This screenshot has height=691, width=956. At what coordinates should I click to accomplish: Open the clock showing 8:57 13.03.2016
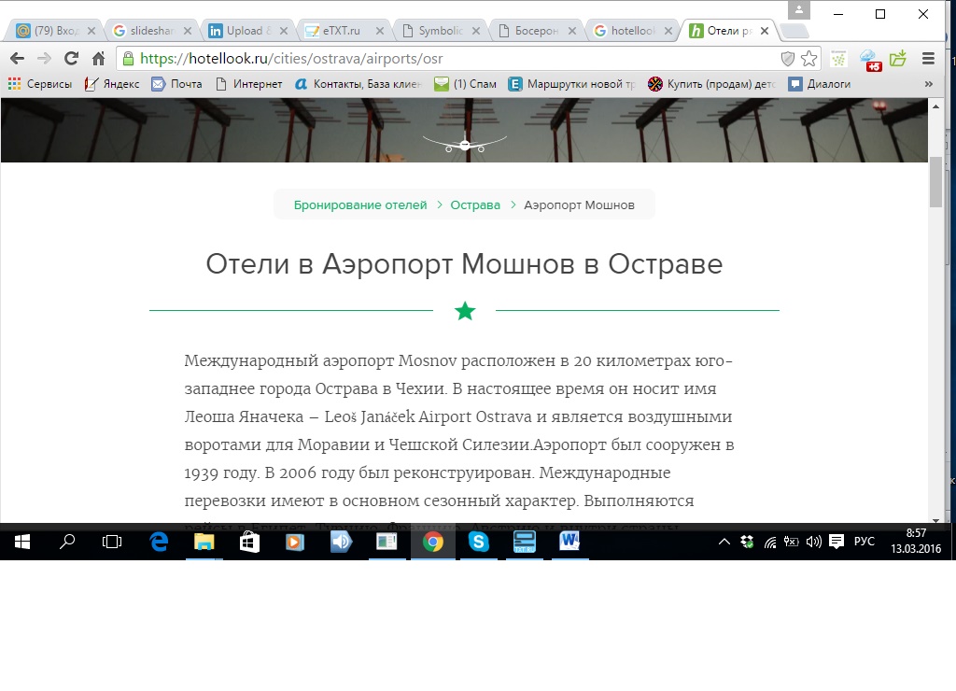916,542
